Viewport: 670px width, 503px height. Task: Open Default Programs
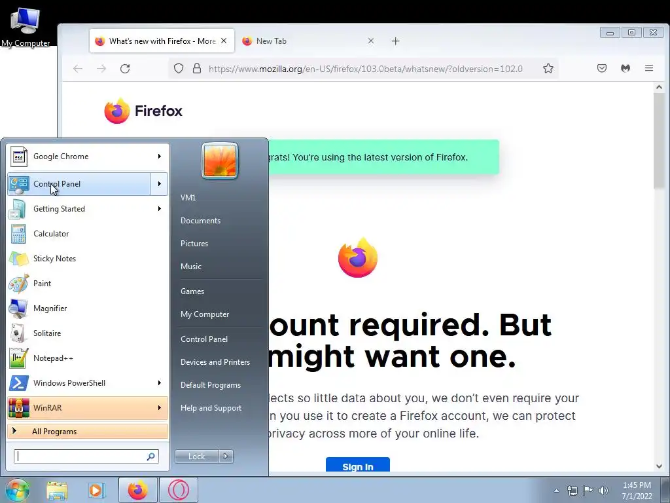(210, 385)
